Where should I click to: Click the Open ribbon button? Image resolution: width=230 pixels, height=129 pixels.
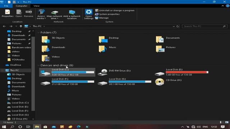point(19,13)
